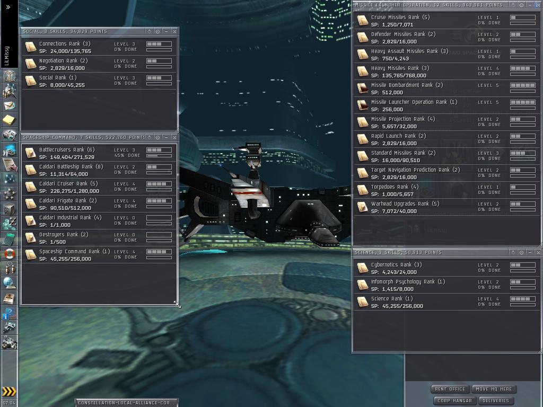Click circle icon in Science window header
This screenshot has height=407, width=543.
pos(522,253)
